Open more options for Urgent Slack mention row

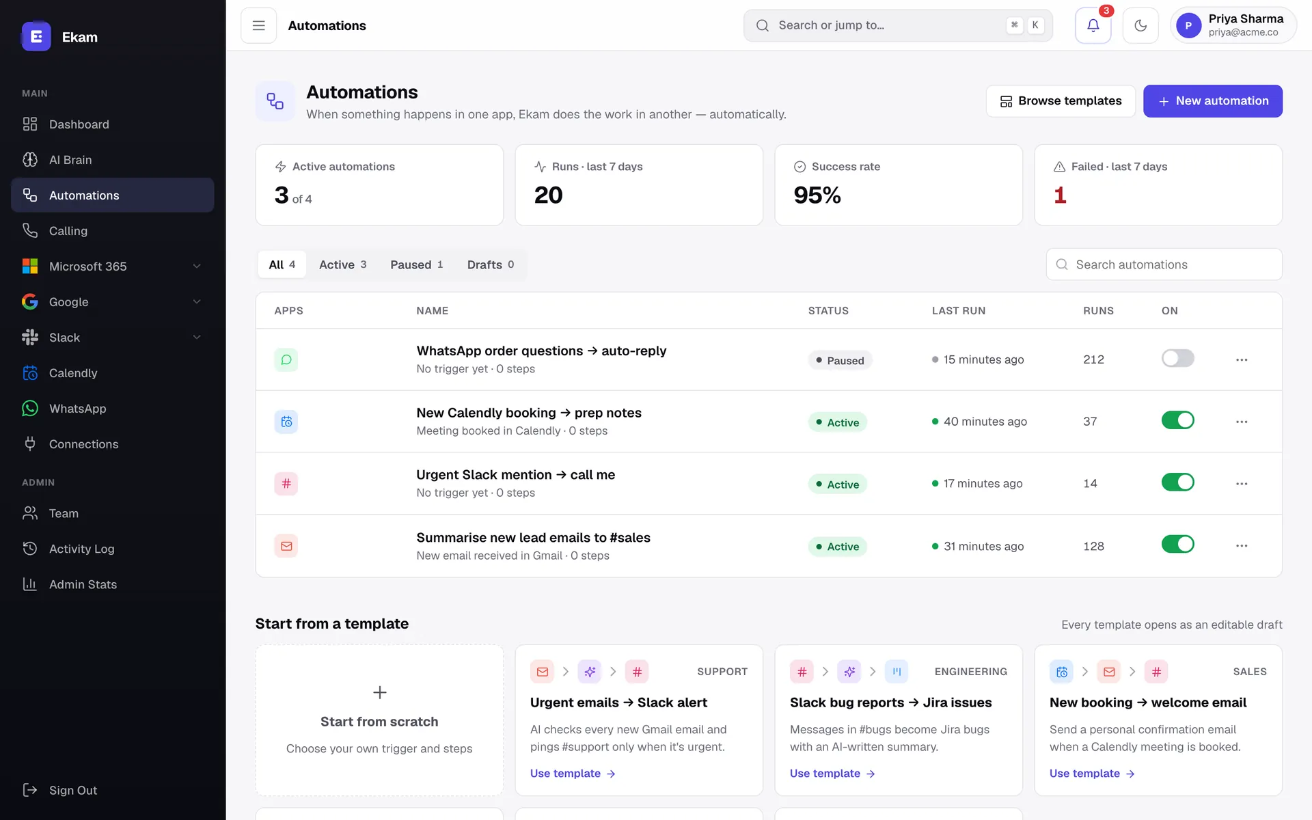1242,484
